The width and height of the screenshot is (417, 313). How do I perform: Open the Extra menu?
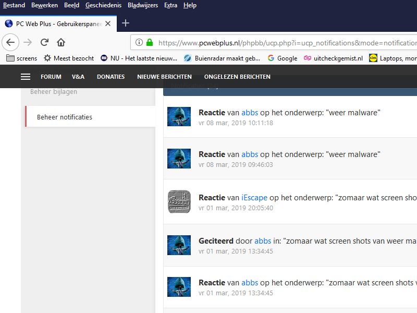tap(171, 5)
